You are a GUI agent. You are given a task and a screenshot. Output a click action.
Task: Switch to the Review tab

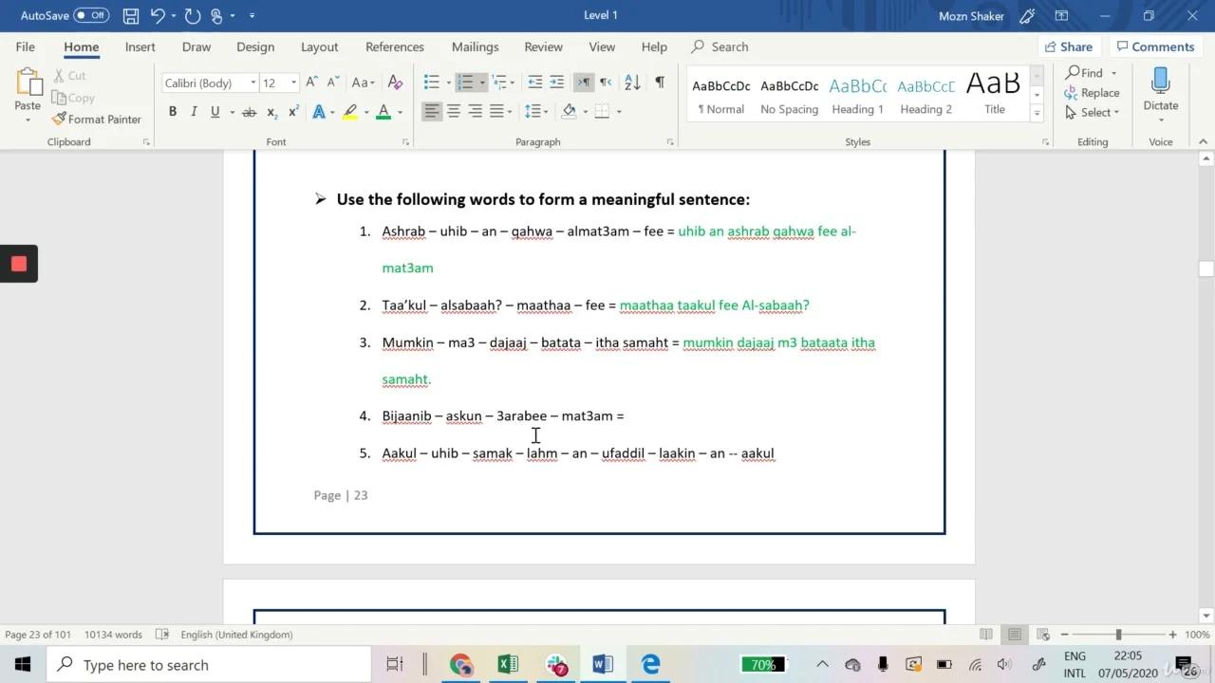click(543, 46)
